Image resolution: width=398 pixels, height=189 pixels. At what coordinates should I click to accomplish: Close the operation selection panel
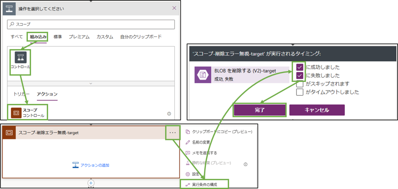pyautogui.click(x=174, y=8)
